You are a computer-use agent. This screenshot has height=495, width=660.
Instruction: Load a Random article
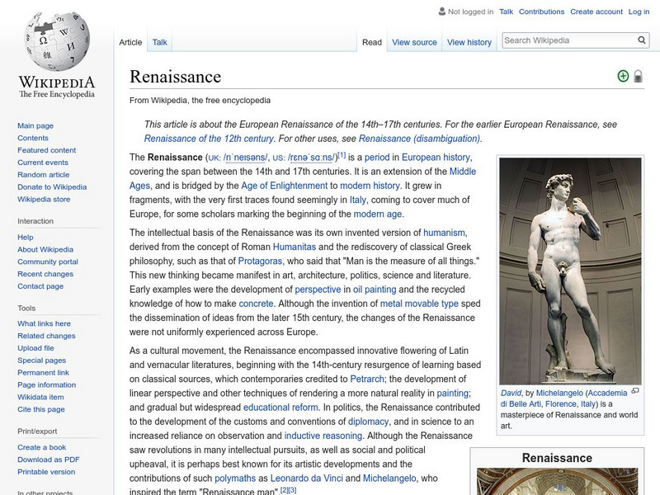click(44, 174)
